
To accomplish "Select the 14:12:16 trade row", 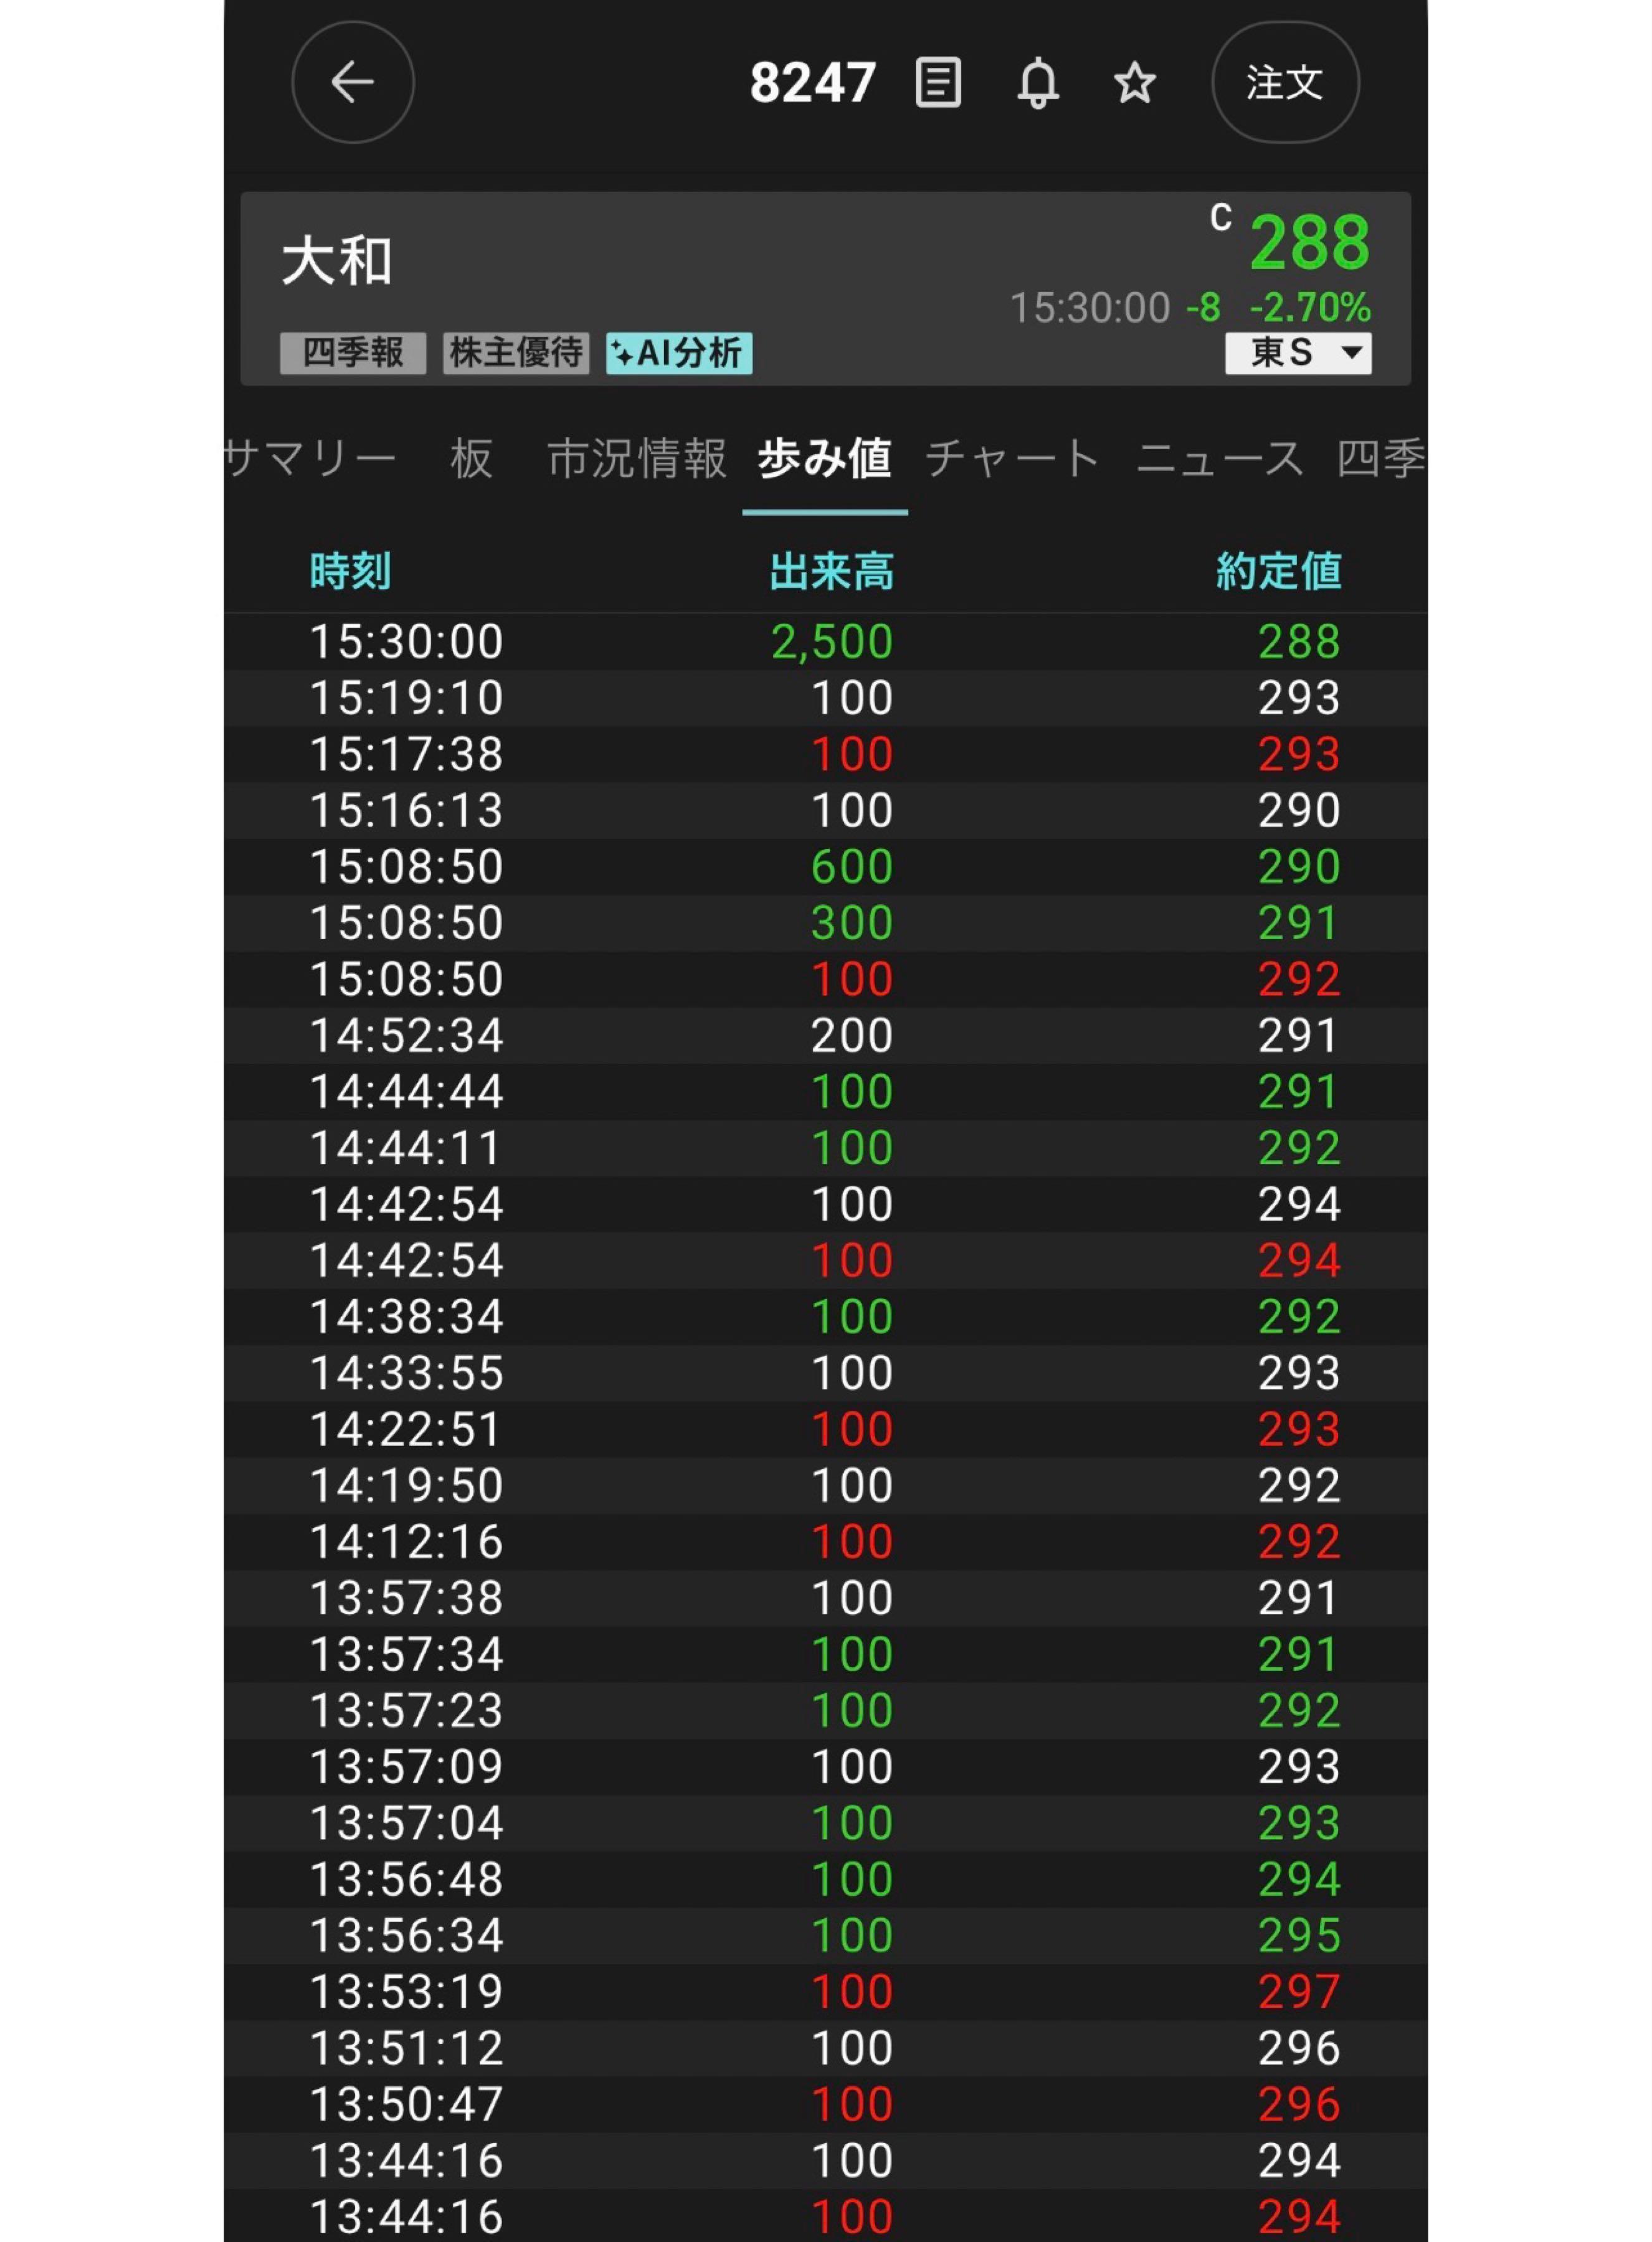I will point(826,1541).
